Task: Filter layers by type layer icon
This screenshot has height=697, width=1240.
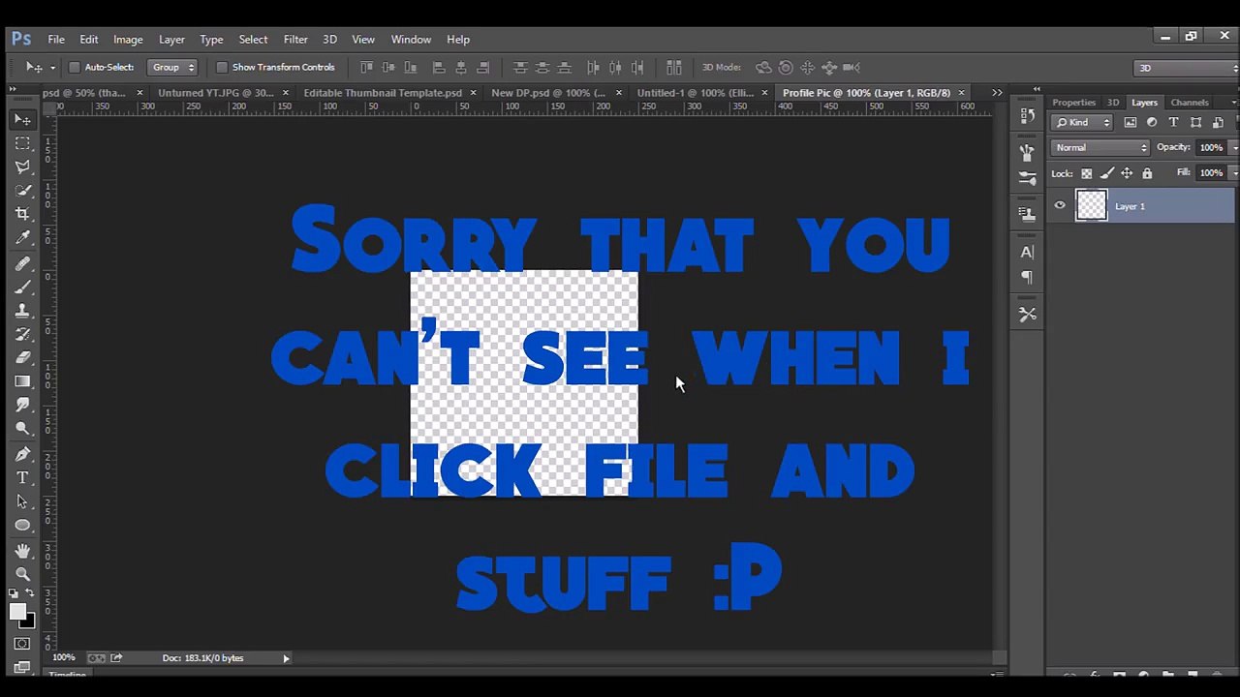Action: [x=1173, y=122]
